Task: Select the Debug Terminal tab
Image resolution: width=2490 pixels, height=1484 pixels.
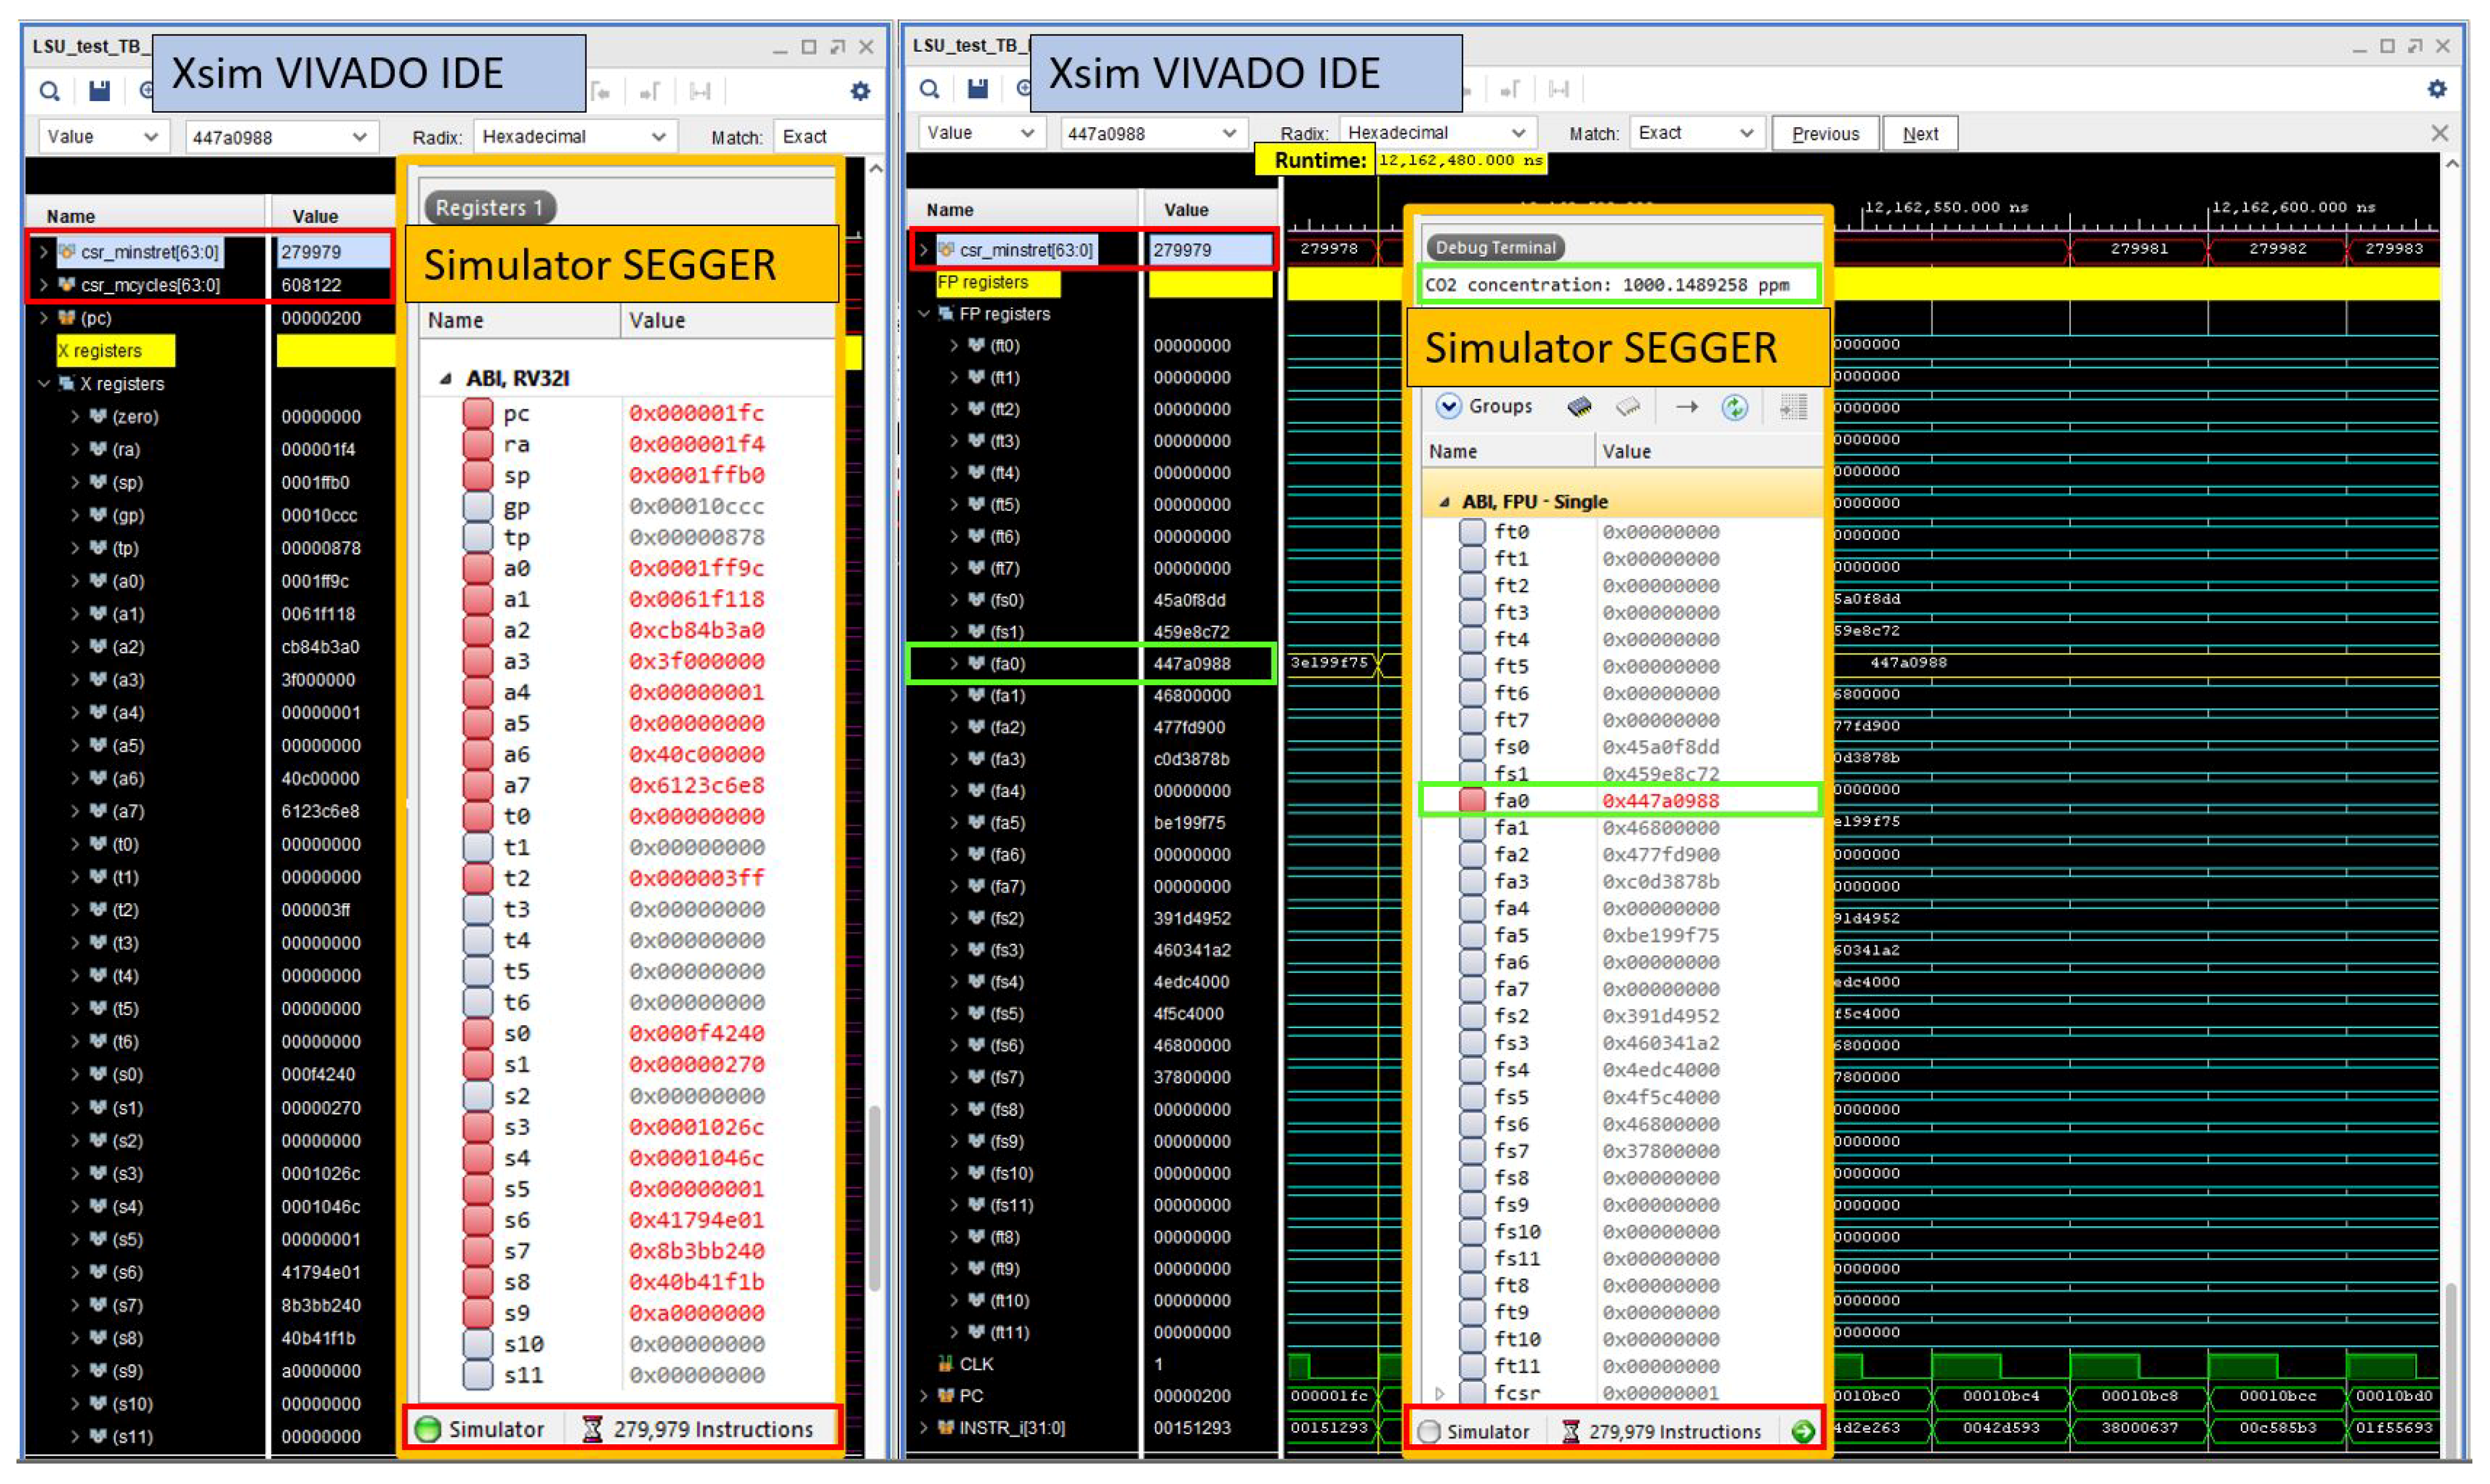Action: pos(1495,248)
